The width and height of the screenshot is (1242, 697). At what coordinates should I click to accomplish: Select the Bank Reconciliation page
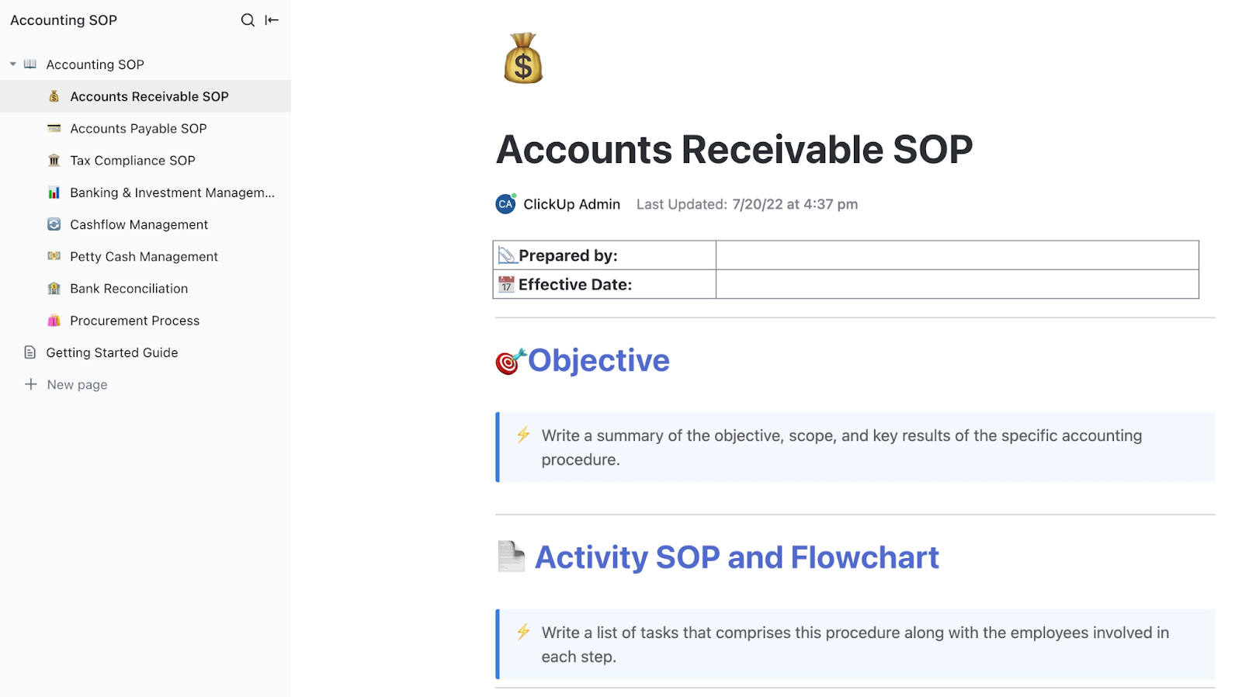pyautogui.click(x=129, y=289)
